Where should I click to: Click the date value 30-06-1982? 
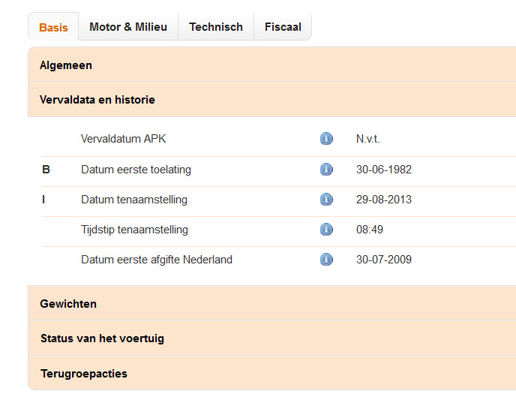click(x=383, y=170)
